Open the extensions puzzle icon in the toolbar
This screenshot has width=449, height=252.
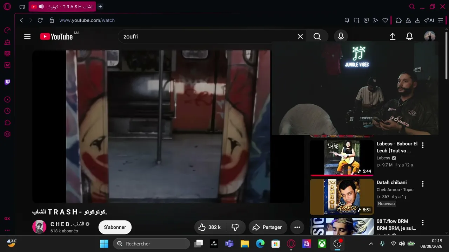[398, 20]
